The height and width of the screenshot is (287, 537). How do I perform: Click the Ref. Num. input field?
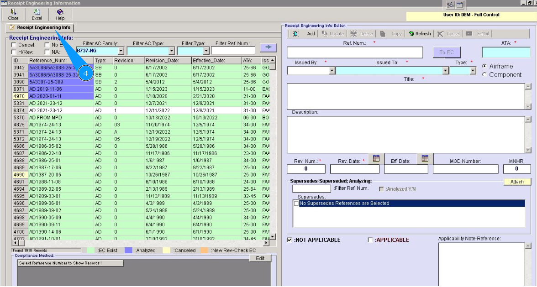coord(355,52)
